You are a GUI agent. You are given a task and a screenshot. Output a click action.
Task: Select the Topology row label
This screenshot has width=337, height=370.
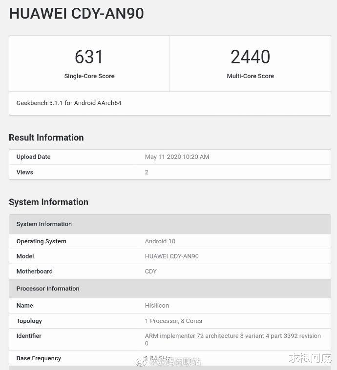tap(29, 321)
